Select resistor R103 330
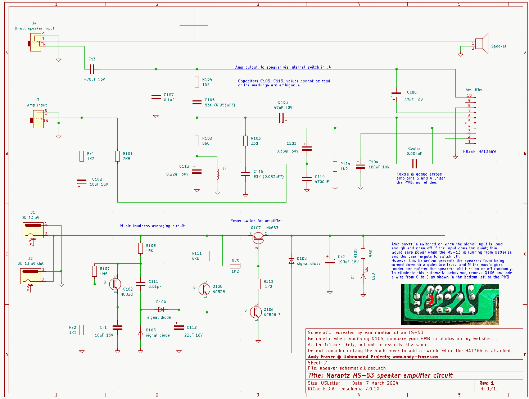This screenshot has height=399, width=529. tap(245, 141)
